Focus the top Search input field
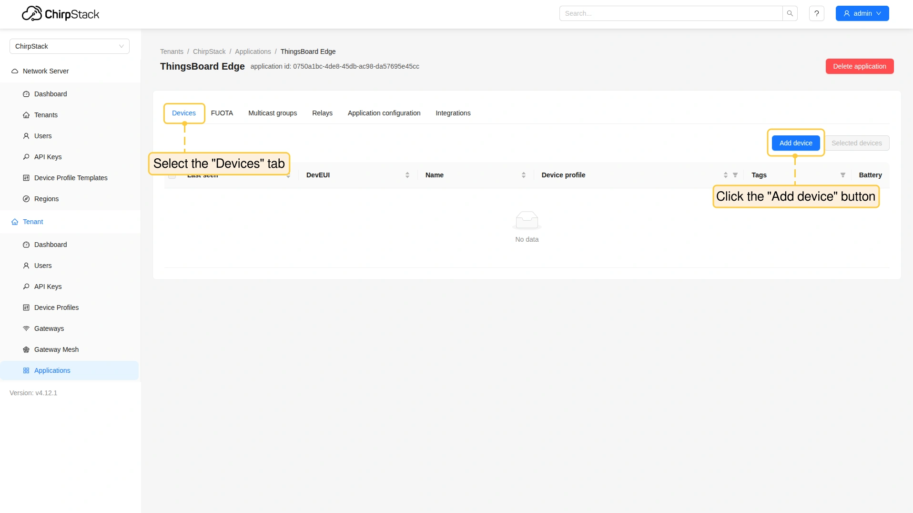Image resolution: width=913 pixels, height=513 pixels. (671, 13)
